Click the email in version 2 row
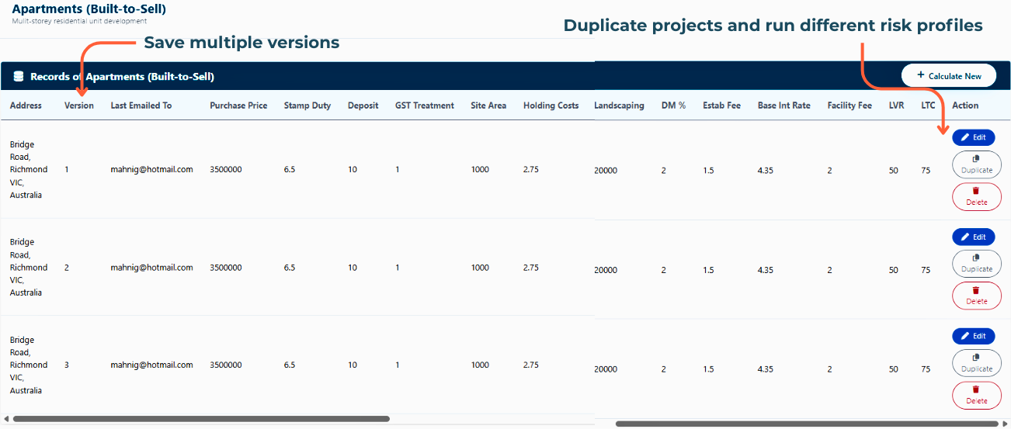Viewport: 1011px width, 429px height. [151, 268]
